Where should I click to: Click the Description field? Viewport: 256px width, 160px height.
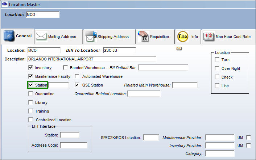click(92, 59)
